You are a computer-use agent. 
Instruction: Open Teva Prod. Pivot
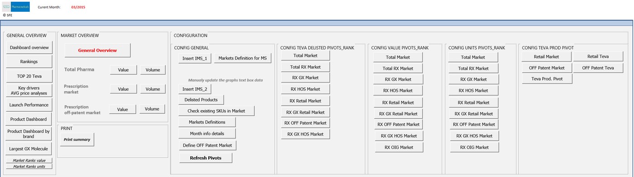[x=547, y=79]
